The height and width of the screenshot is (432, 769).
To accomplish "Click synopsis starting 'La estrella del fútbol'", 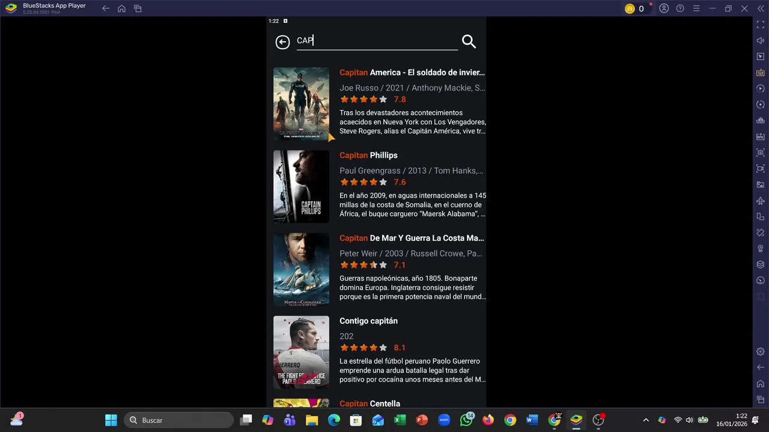I will pyautogui.click(x=413, y=370).
